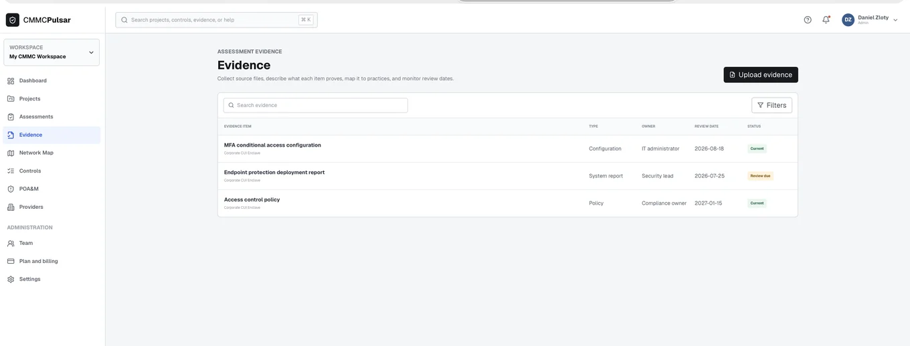
Task: Open the Projects section
Action: [52, 99]
